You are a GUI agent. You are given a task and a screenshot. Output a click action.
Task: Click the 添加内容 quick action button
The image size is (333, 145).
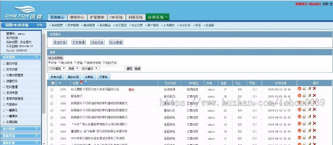pyautogui.click(x=60, y=42)
